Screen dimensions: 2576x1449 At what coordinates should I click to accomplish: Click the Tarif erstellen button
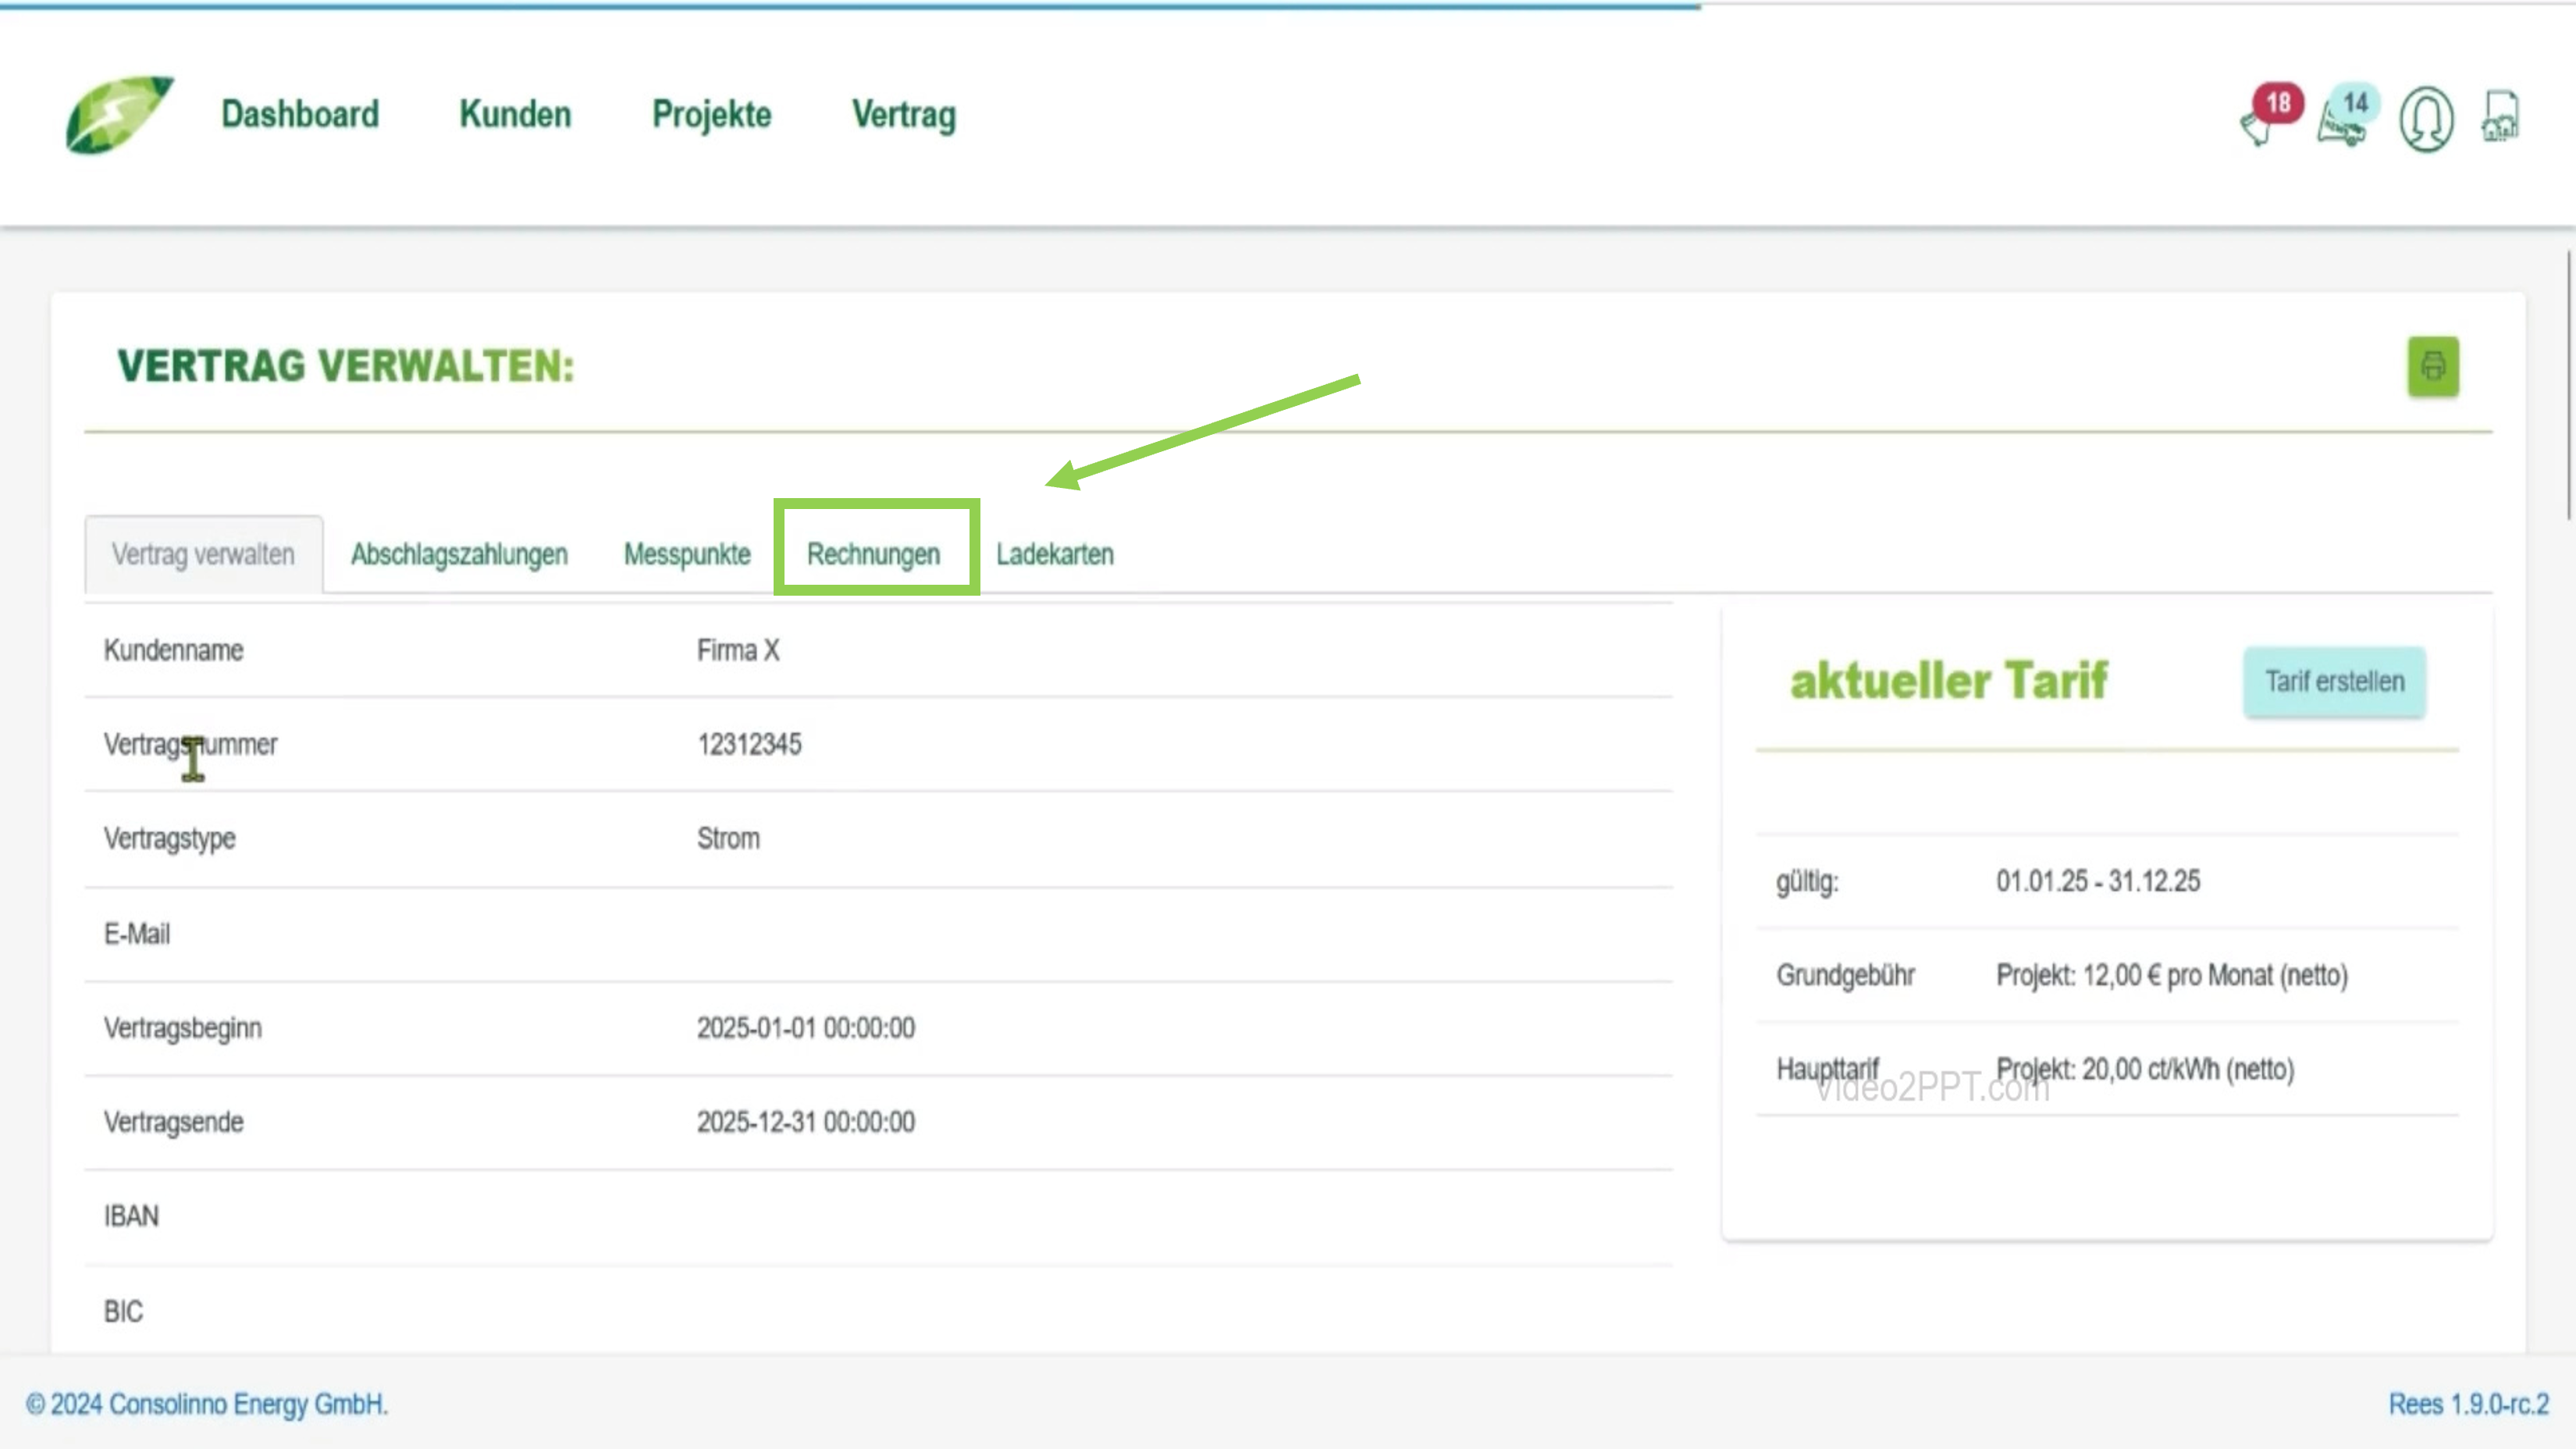tap(2334, 682)
